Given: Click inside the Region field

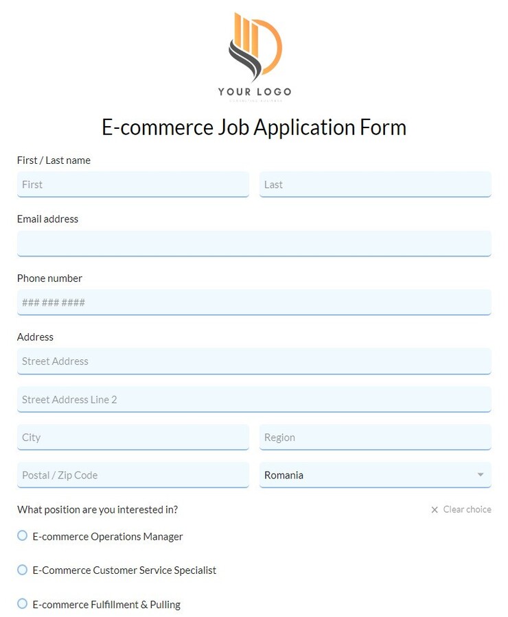Looking at the screenshot, I should [x=375, y=437].
